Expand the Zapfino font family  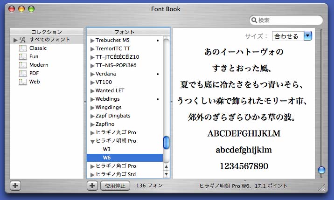point(92,124)
